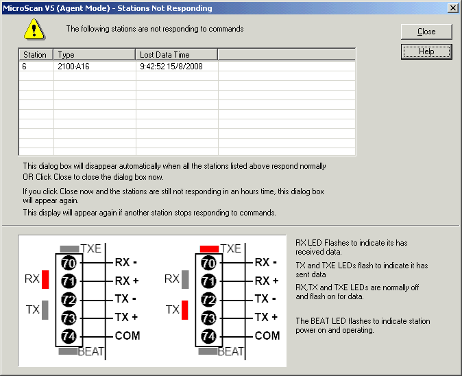Image resolution: width=462 pixels, height=376 pixels.
Task: Click terminal 70 in right diagram
Action: click(x=208, y=263)
